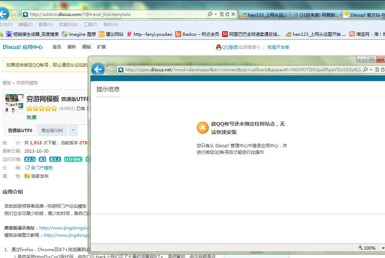Click orange error X icon in popup
The image size is (385, 258).
click(x=203, y=127)
